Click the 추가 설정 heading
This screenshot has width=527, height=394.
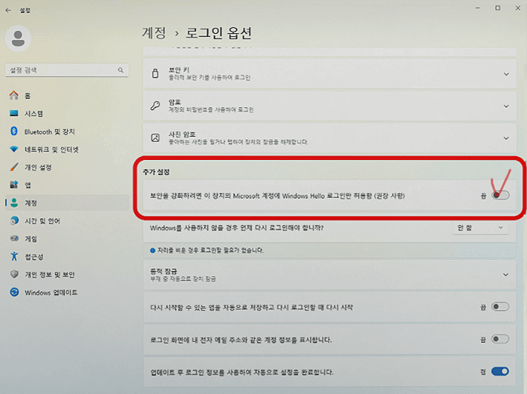click(156, 172)
